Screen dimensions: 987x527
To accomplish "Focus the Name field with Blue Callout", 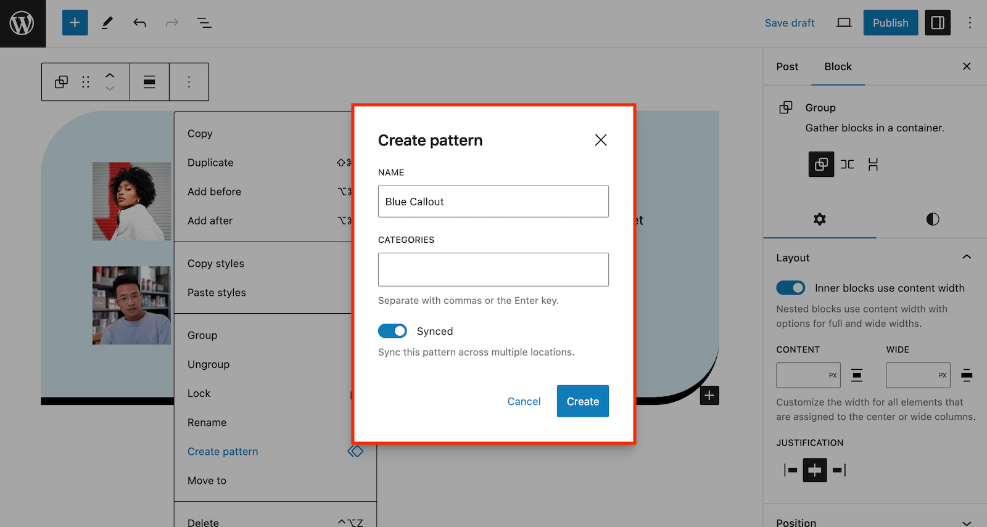I will pos(493,202).
